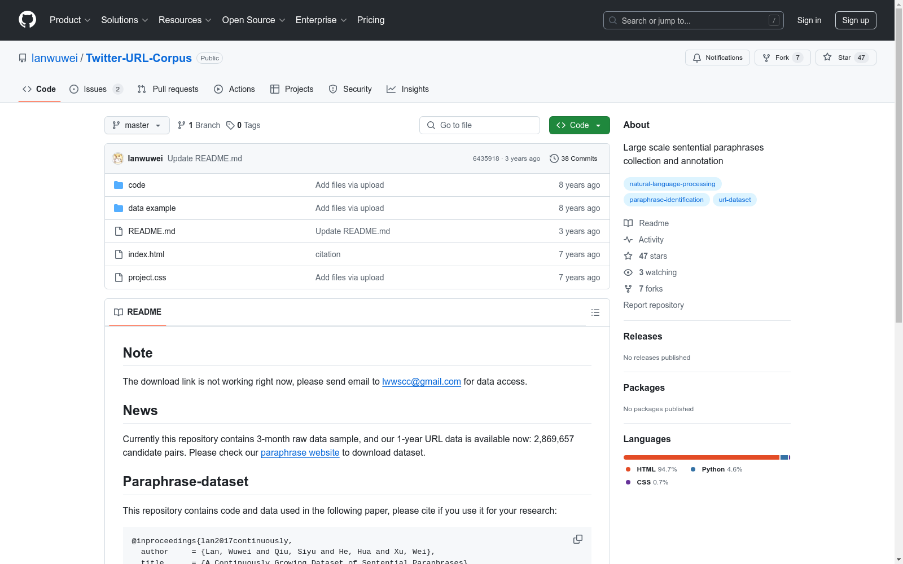
Task: Click the Sign in link
Action: click(809, 20)
